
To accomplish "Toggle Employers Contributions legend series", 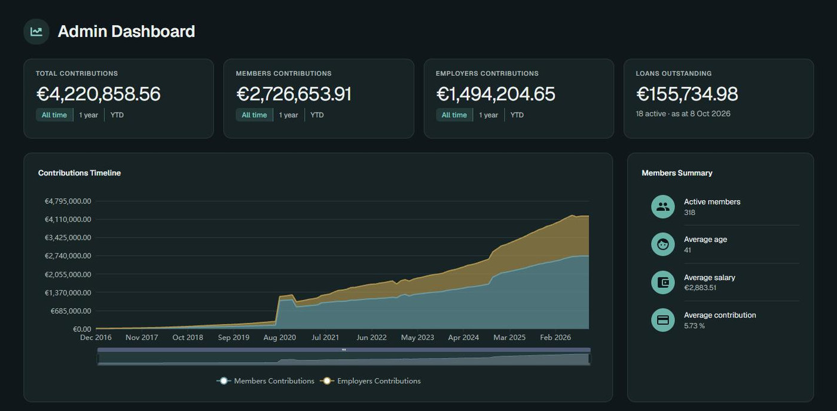I will pyautogui.click(x=371, y=381).
